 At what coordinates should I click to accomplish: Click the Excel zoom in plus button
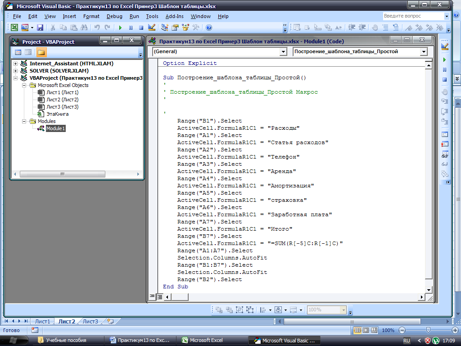coord(455,330)
